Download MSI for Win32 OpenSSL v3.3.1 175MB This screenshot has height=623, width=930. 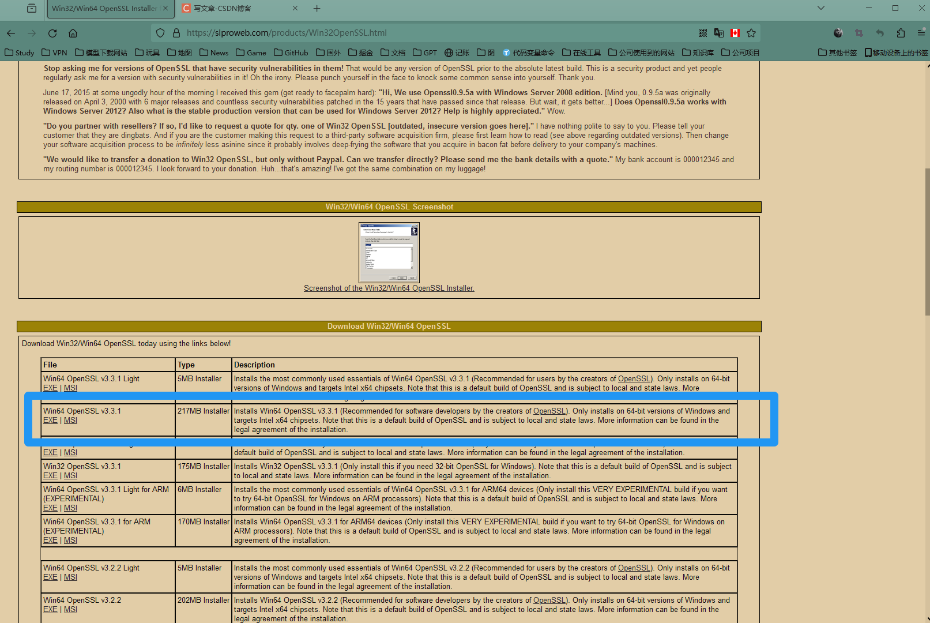pyautogui.click(x=70, y=475)
